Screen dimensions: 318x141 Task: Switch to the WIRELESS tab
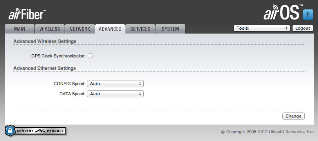[x=50, y=29]
